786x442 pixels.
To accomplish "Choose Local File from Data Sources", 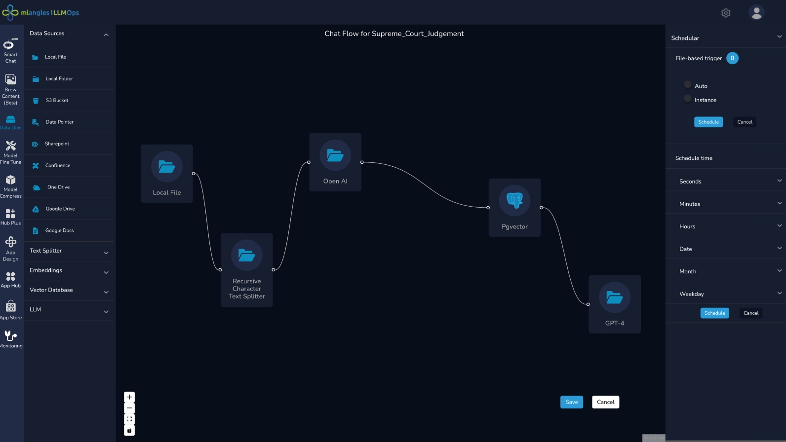I will click(70, 57).
